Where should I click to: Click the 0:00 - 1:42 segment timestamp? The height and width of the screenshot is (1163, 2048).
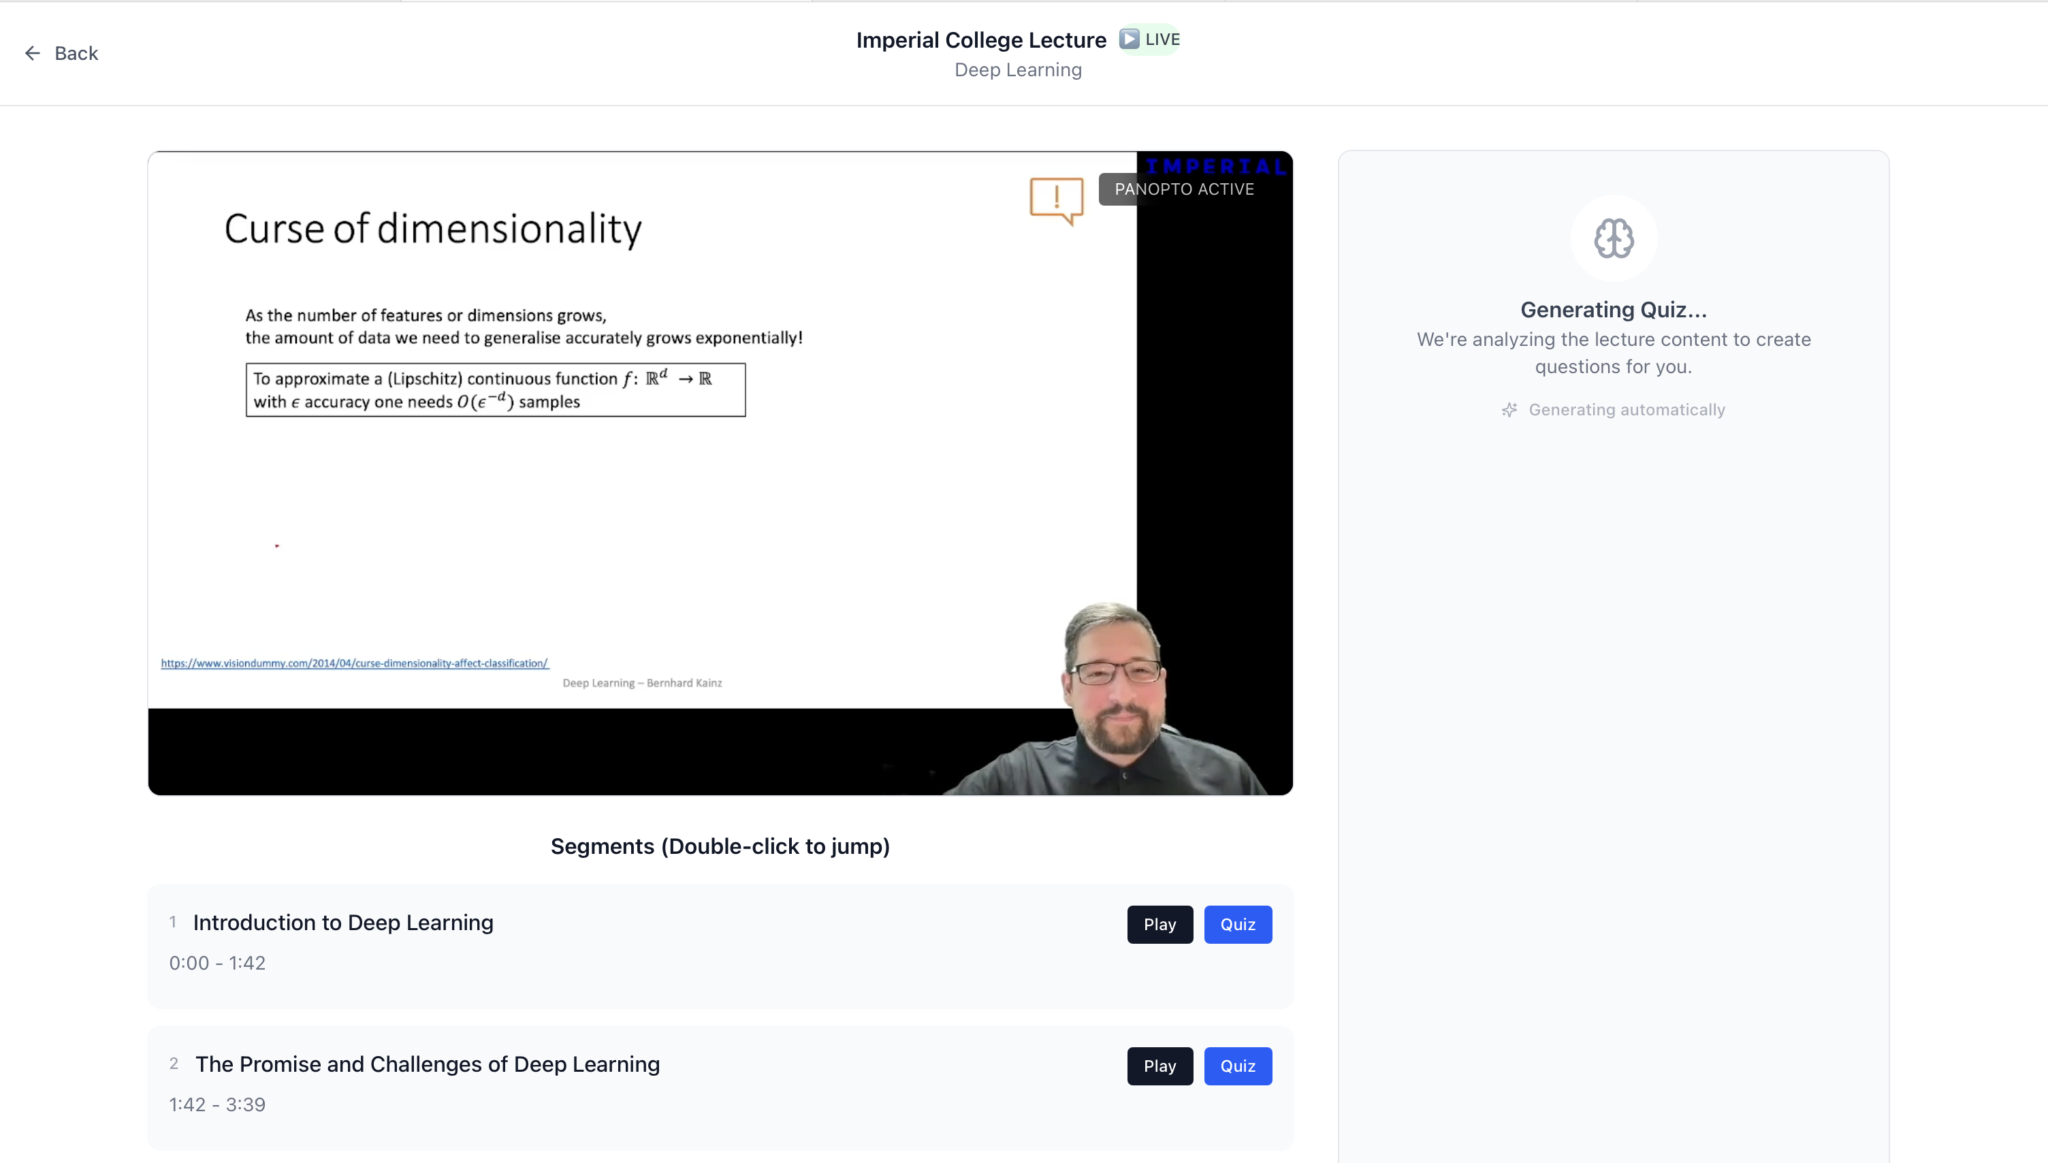[x=217, y=963]
